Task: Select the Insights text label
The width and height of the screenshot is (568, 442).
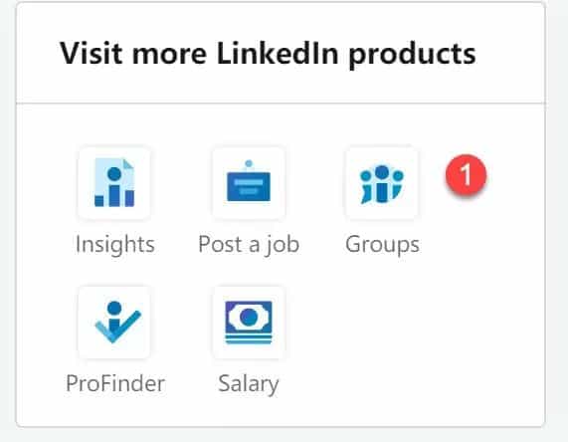Action: pyautogui.click(x=115, y=244)
